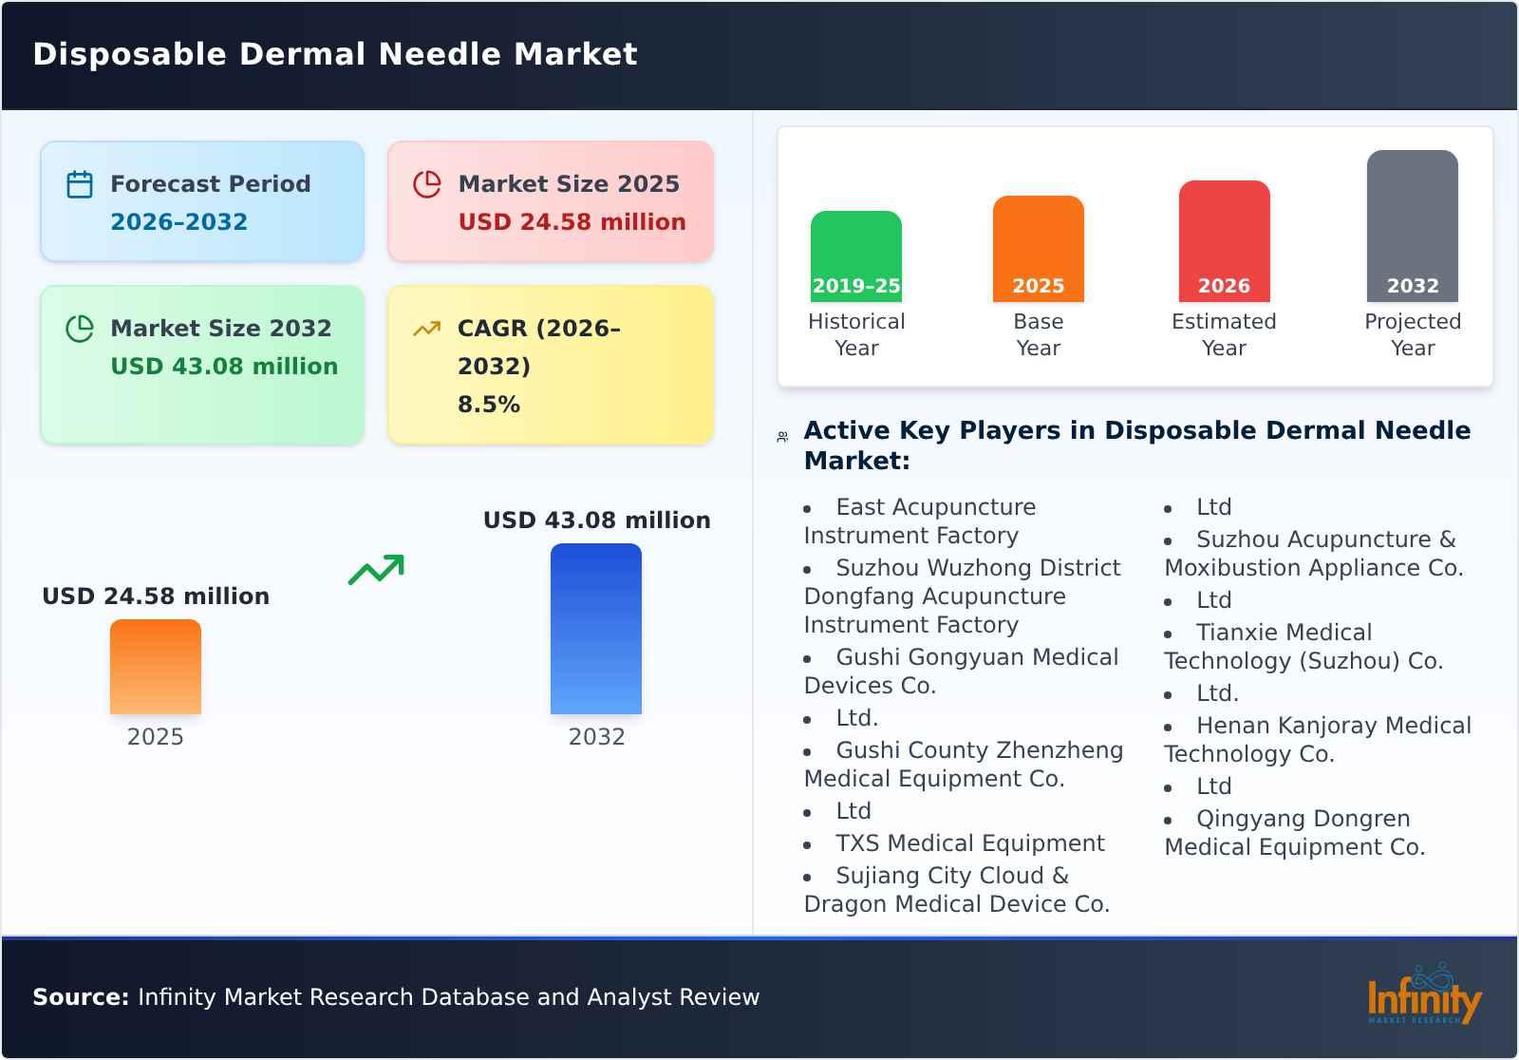
Task: Click the Source attribution text in footer
Action: (x=396, y=997)
